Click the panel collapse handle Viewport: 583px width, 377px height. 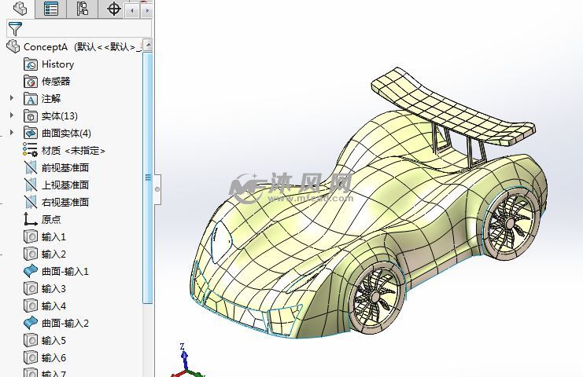157,189
